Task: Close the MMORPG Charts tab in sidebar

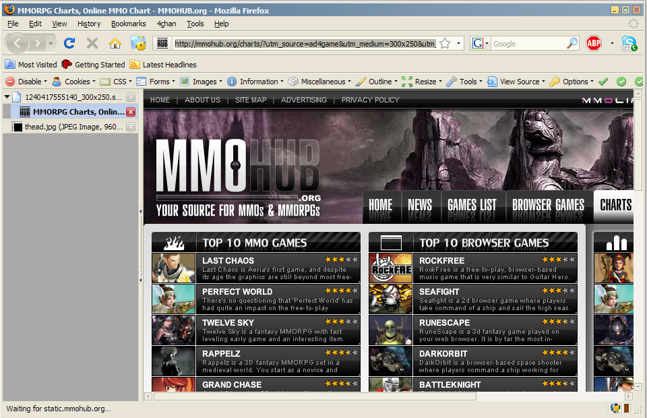Action: (x=131, y=112)
